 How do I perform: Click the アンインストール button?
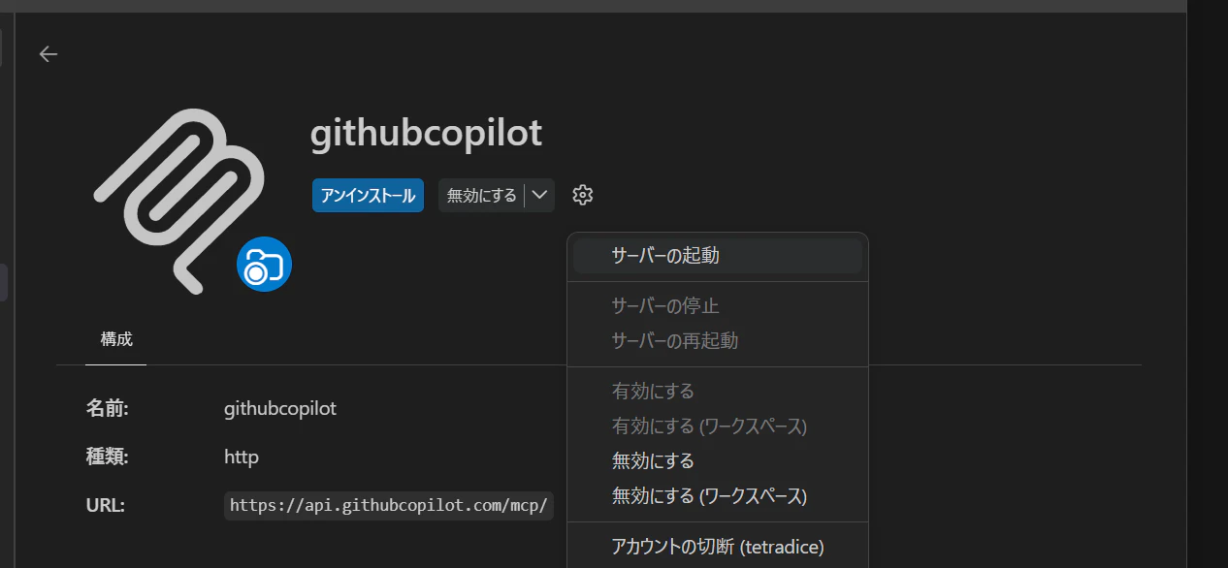click(x=368, y=195)
